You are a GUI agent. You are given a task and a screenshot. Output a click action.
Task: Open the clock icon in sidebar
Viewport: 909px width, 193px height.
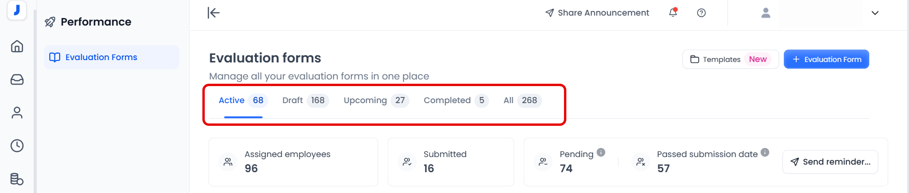[17, 146]
